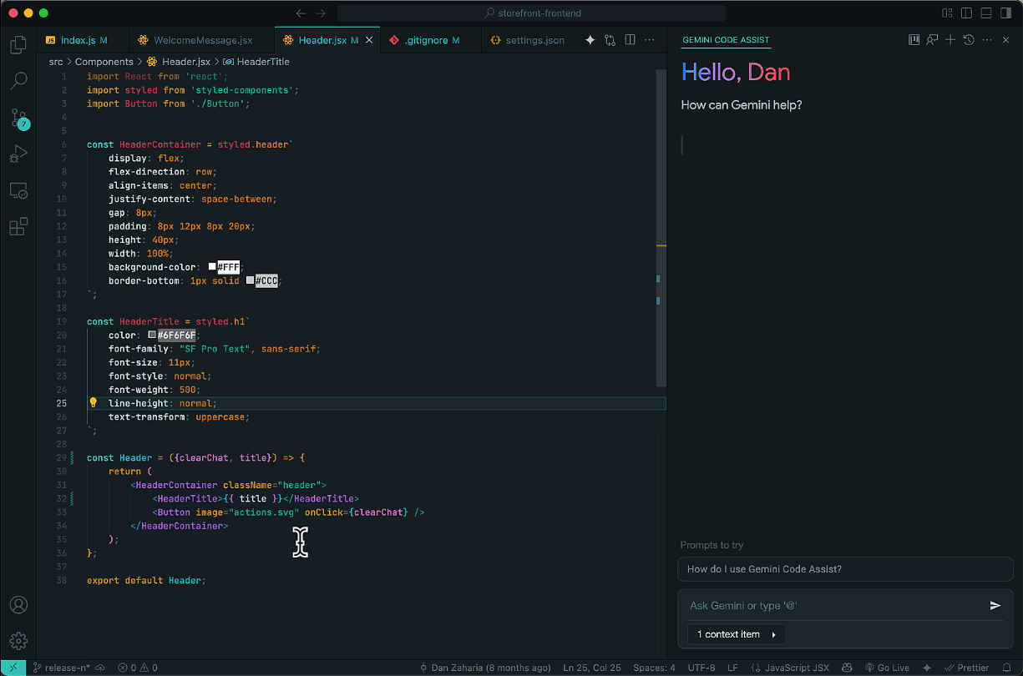This screenshot has width=1023, height=676.
Task: Click the split editor icon in the toolbar
Action: tap(630, 39)
